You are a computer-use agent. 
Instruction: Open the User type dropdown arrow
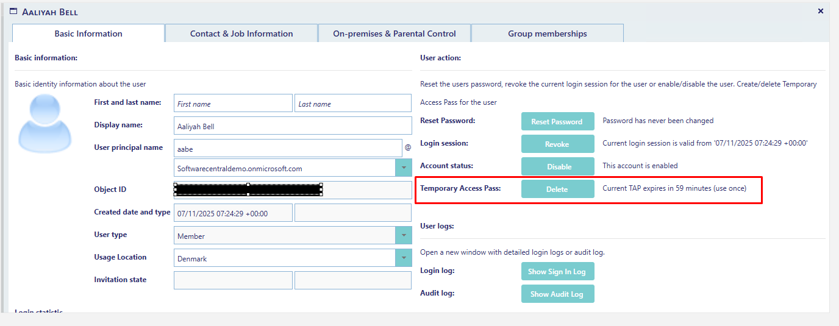[403, 236]
